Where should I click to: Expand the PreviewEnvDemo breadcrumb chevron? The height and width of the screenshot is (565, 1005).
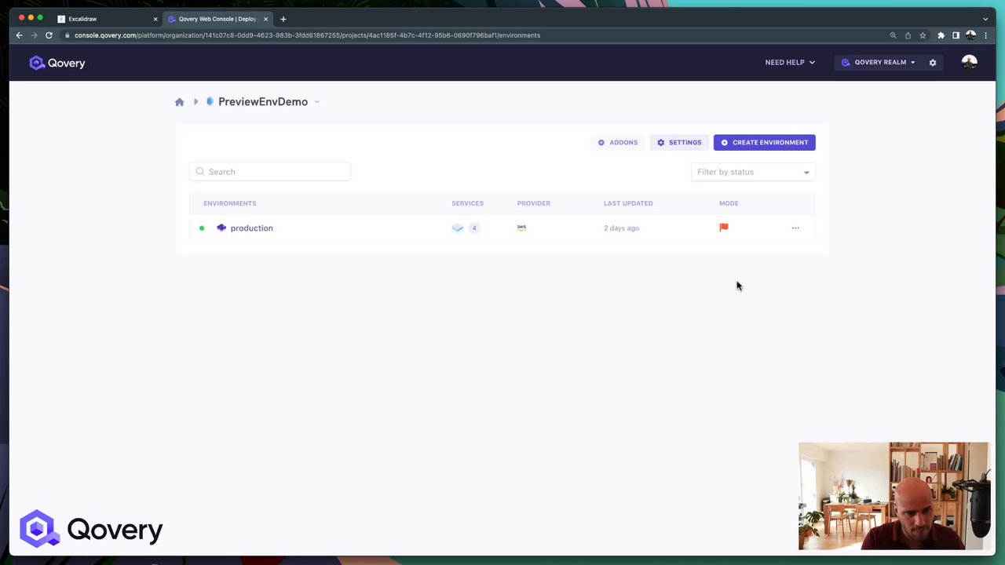(x=316, y=102)
